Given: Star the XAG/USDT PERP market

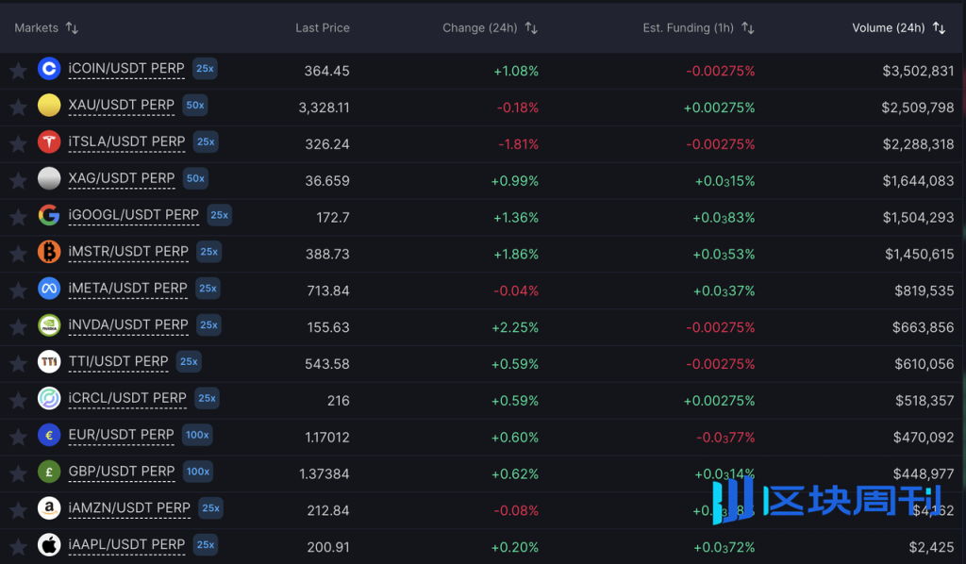Looking at the screenshot, I should click(x=18, y=180).
